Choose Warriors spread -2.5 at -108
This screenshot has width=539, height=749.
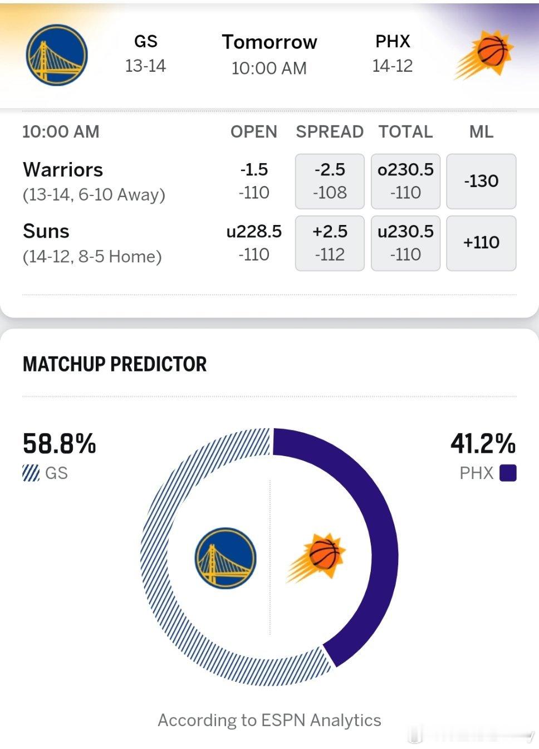330,182
